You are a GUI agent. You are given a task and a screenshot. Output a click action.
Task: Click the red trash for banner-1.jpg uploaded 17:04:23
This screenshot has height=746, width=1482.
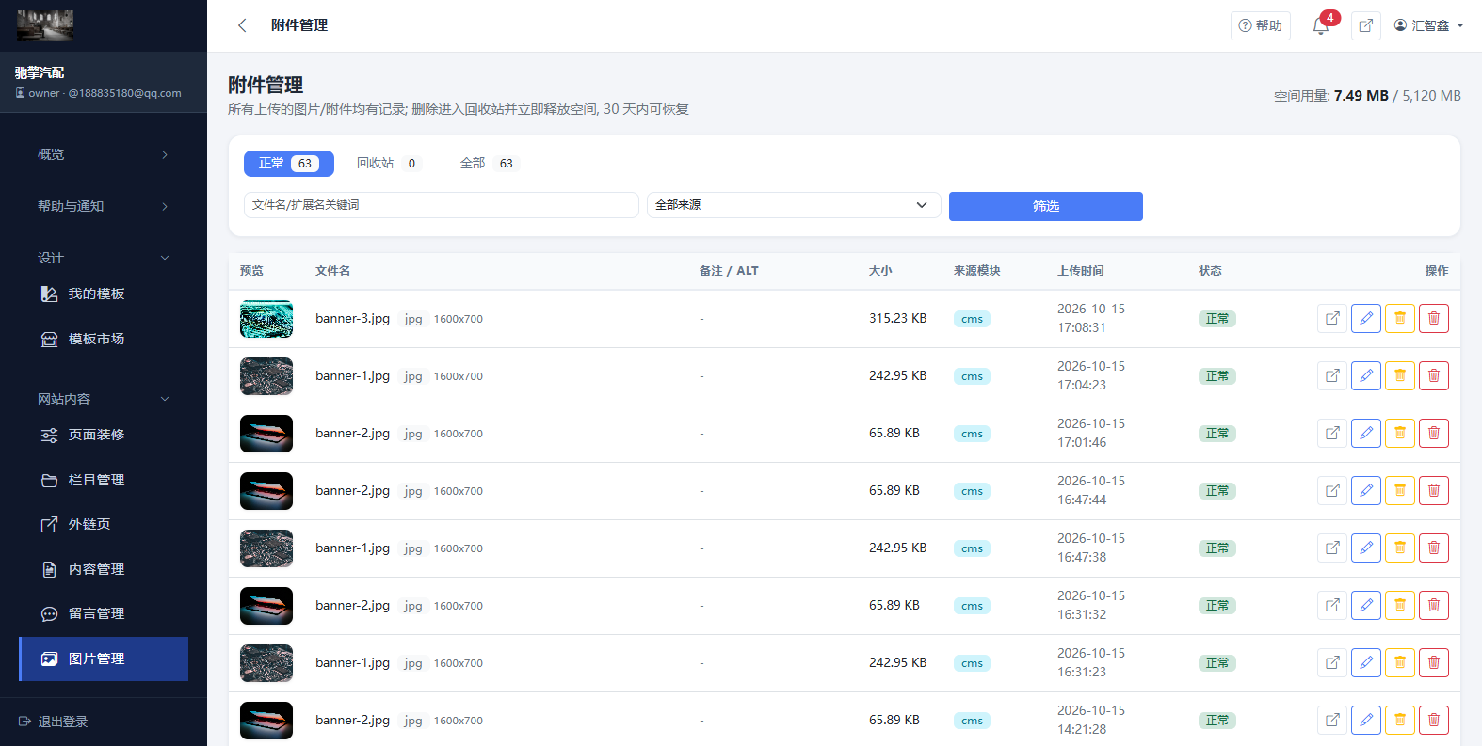(x=1434, y=376)
